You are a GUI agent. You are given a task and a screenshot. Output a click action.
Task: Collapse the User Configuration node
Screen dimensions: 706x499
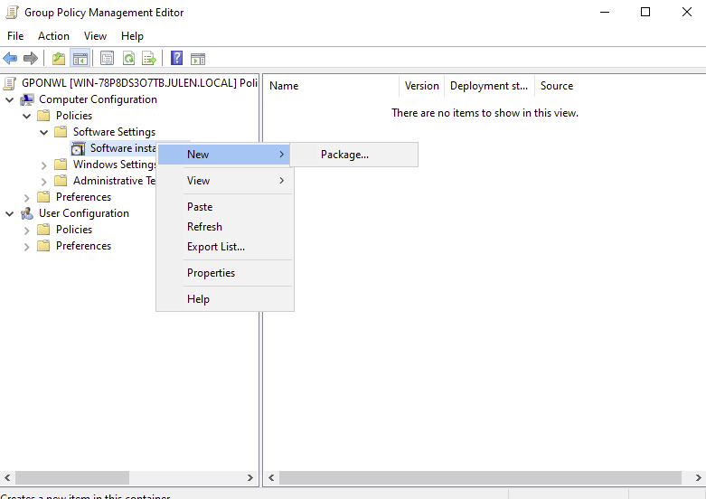point(10,213)
